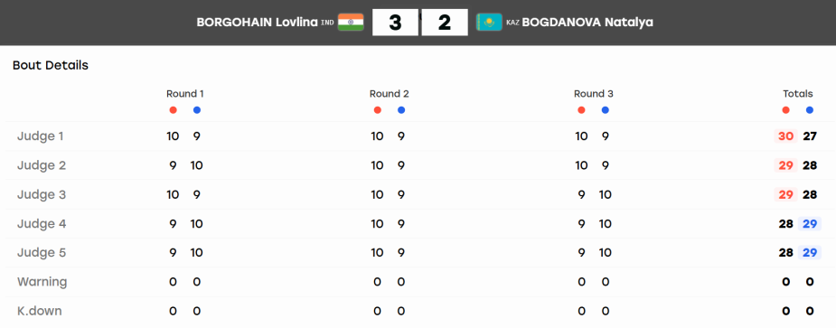836x328 pixels.
Task: Click the Totals column header
Action: [798, 94]
